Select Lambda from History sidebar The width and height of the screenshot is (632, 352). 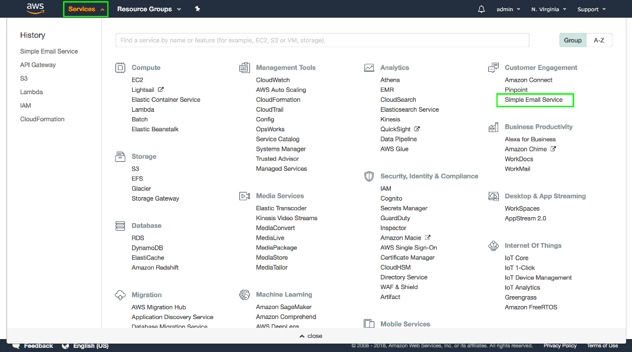(x=31, y=92)
